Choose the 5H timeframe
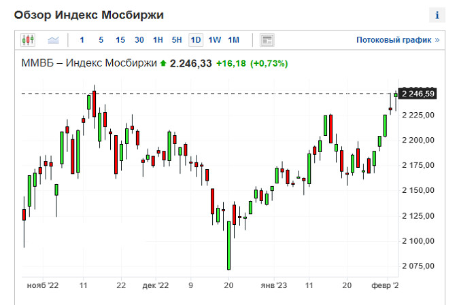 (177, 40)
